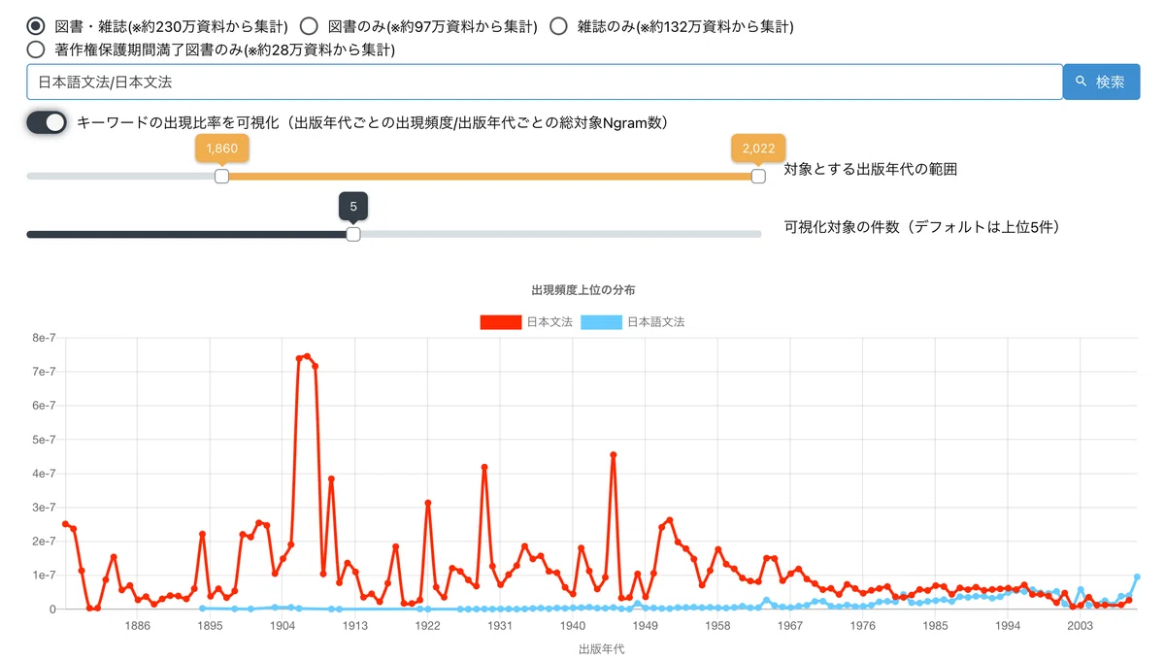Click the unselected grey part of the count slider track

pos(560,234)
